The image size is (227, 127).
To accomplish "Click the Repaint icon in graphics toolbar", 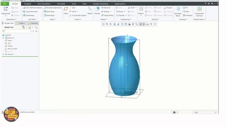I will coord(114,24).
